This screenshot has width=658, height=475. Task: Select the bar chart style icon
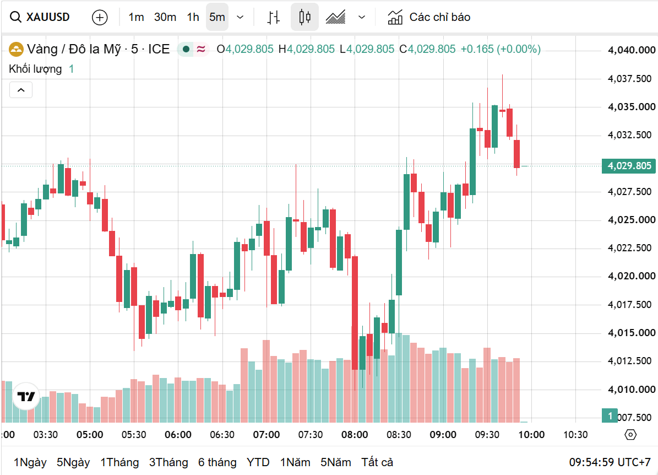274,17
